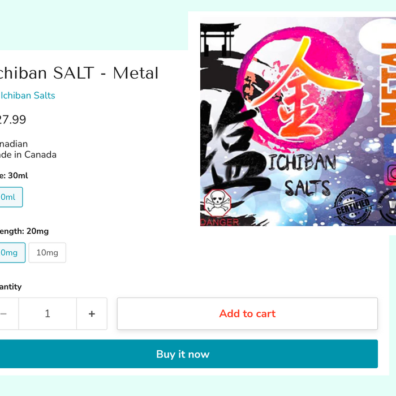The height and width of the screenshot is (396, 396).
Task: Select the 10mg strength option
Action: 48,253
